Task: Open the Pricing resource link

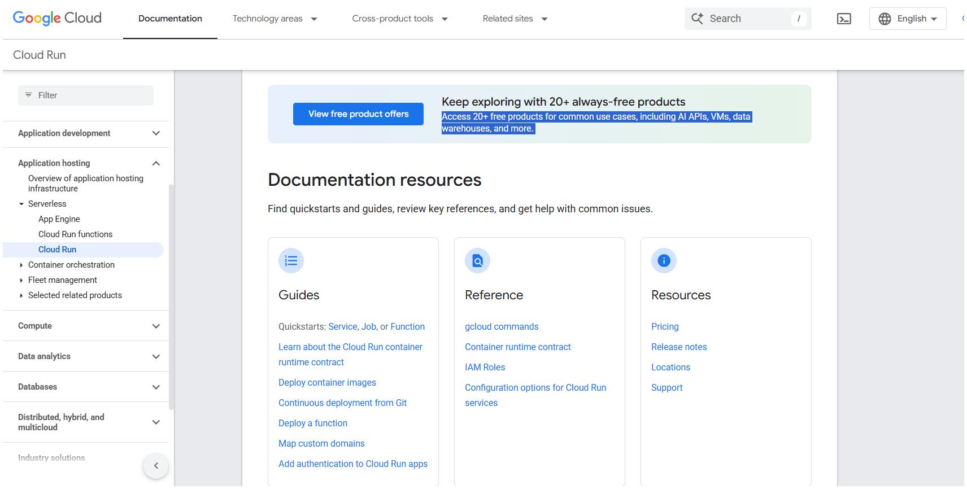Action: coord(665,326)
